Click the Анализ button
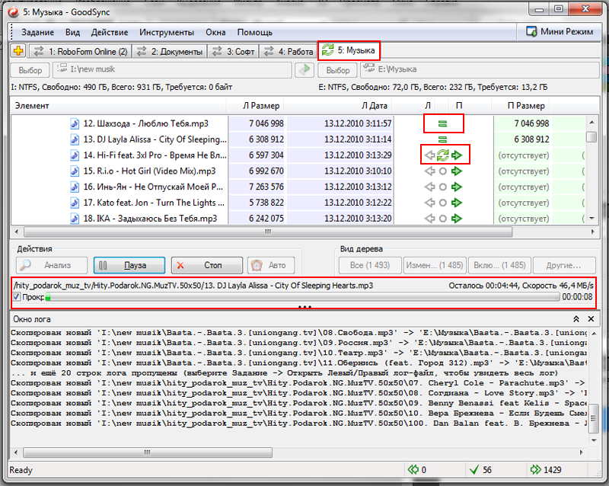The height and width of the screenshot is (486, 609). (x=52, y=266)
